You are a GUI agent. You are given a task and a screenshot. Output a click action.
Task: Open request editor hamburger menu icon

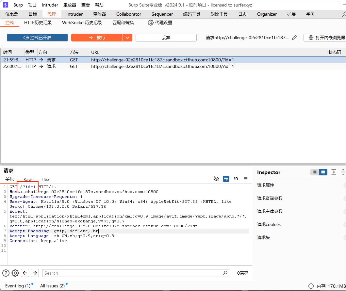[246, 179]
